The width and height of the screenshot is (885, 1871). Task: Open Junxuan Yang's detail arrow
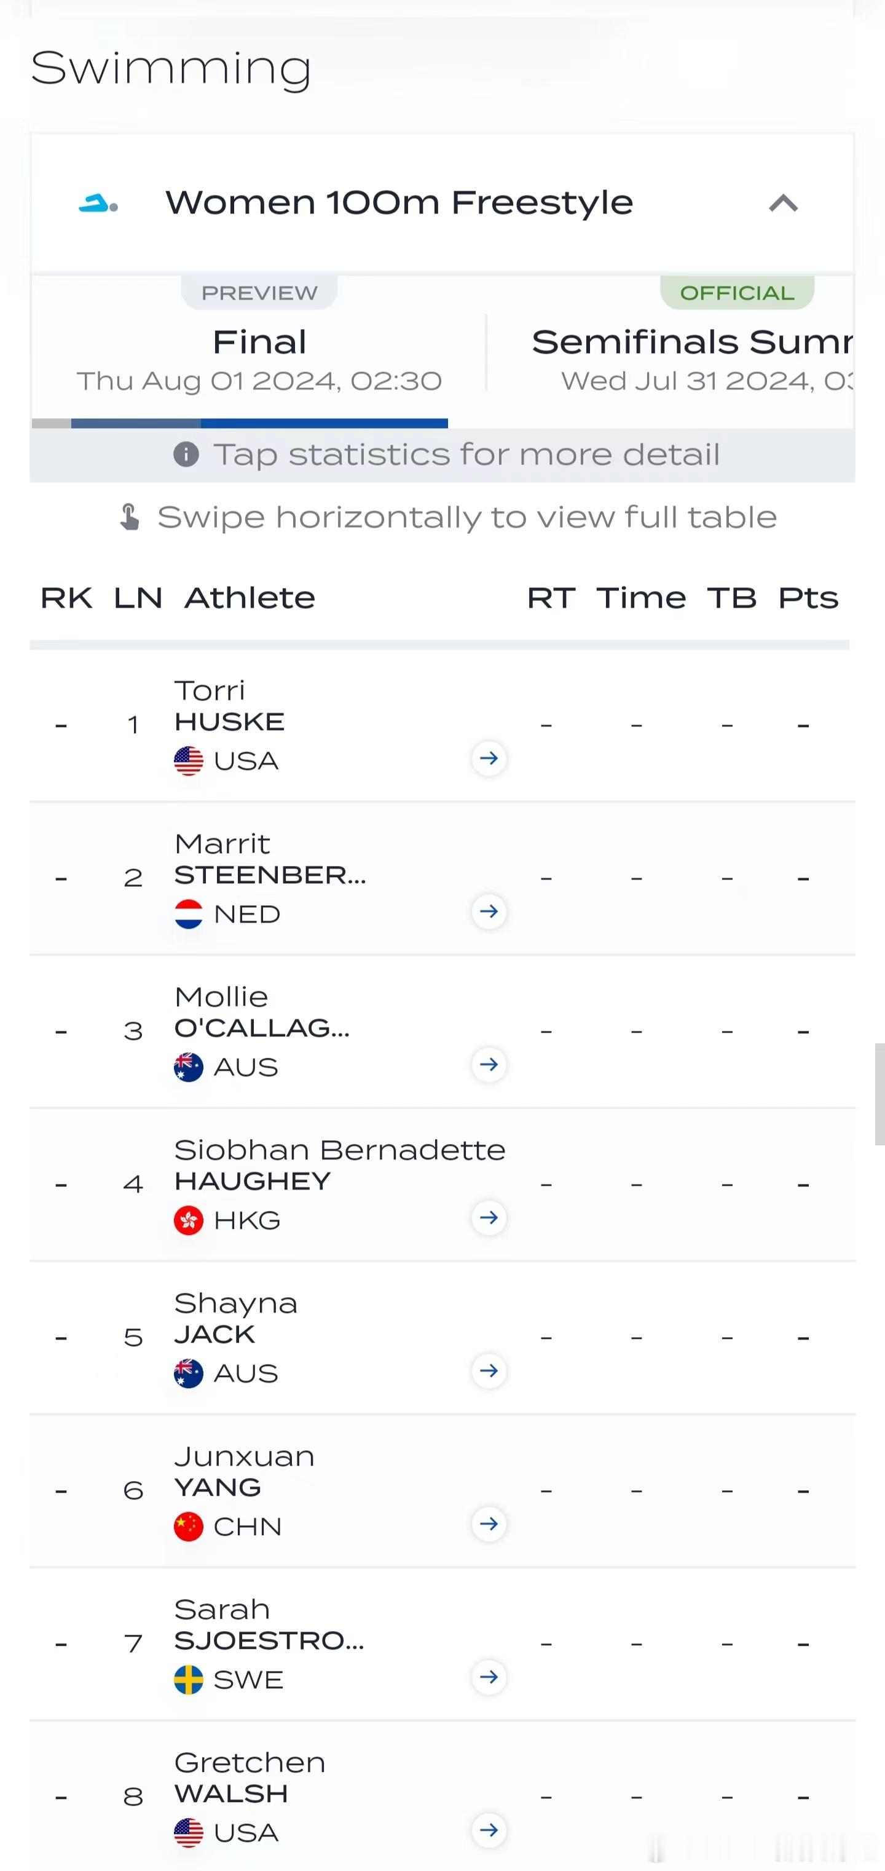(x=489, y=1524)
